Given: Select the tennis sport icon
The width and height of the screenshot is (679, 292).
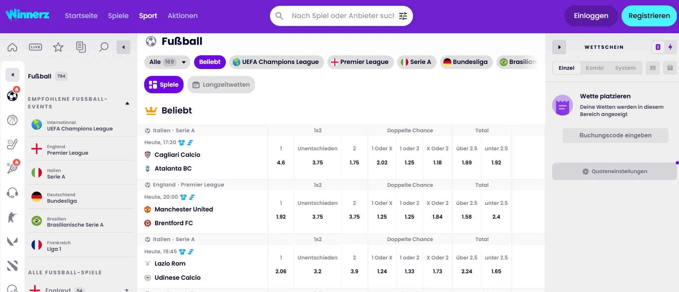Looking at the screenshot, I should click(12, 168).
